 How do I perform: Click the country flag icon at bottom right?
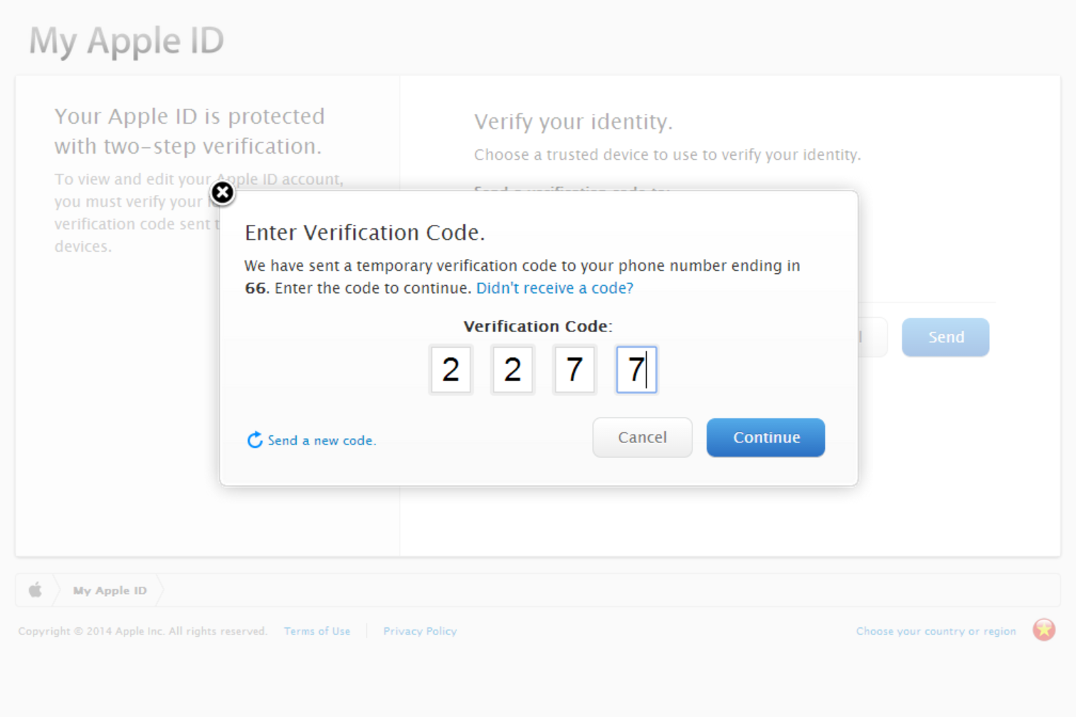(x=1043, y=630)
